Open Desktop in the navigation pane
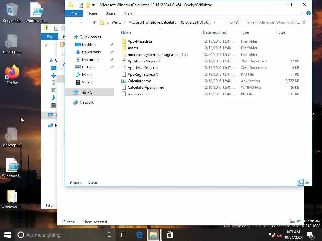The height and width of the screenshot is (241, 322). click(x=88, y=45)
